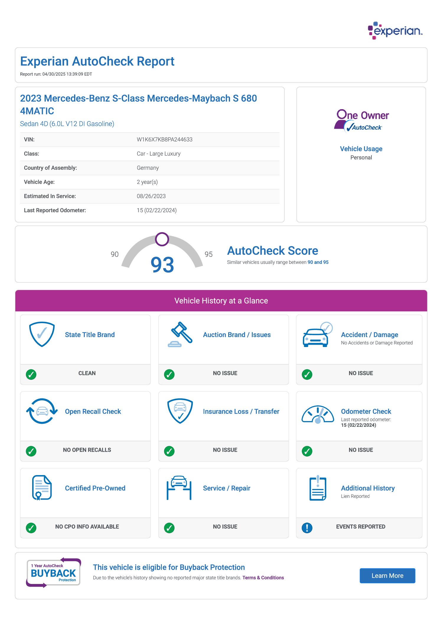The image size is (442, 625).
Task: Click the report run timestamp
Action: click(56, 74)
